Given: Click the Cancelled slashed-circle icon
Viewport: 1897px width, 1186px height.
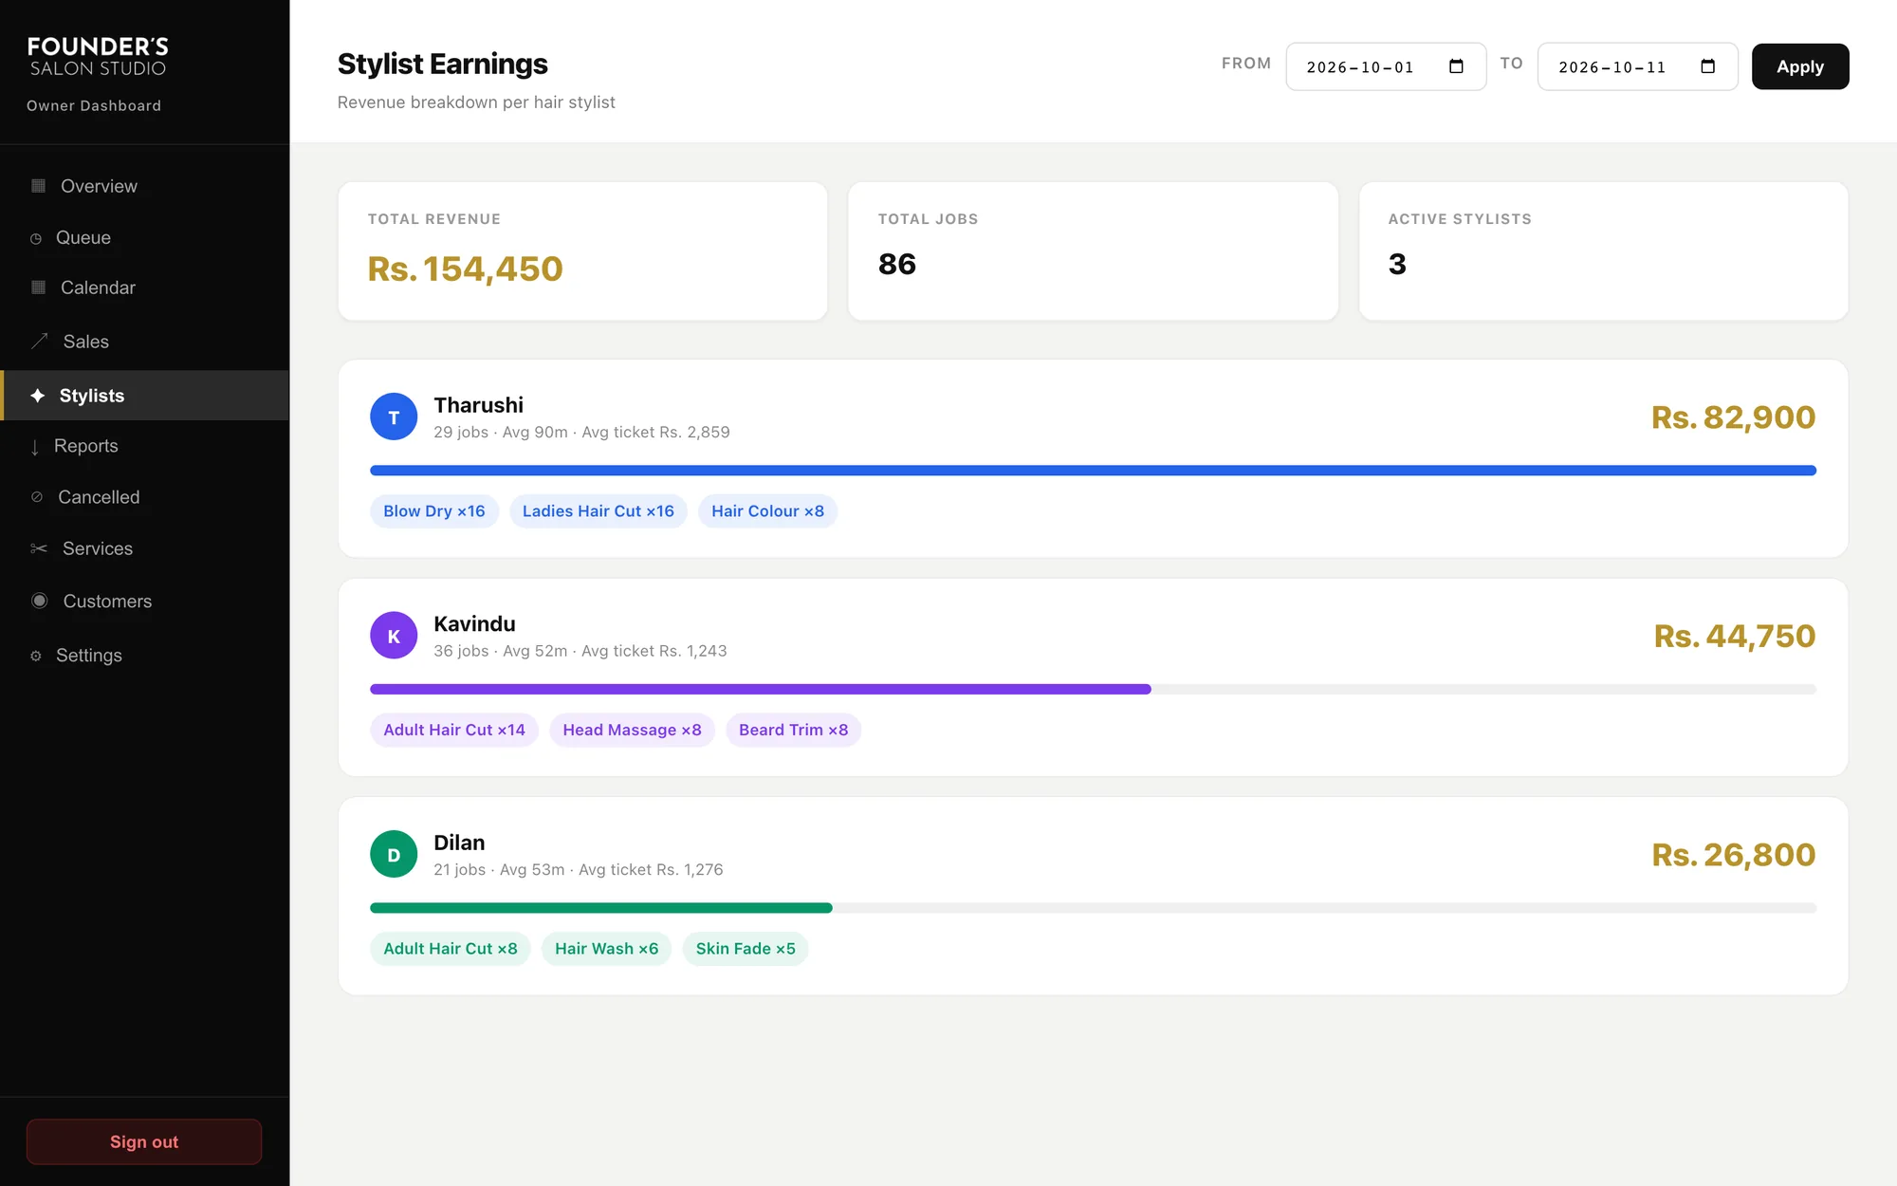Looking at the screenshot, I should pos(37,497).
